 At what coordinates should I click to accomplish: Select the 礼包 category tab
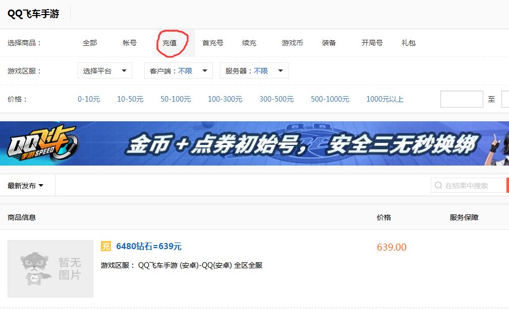(x=409, y=43)
